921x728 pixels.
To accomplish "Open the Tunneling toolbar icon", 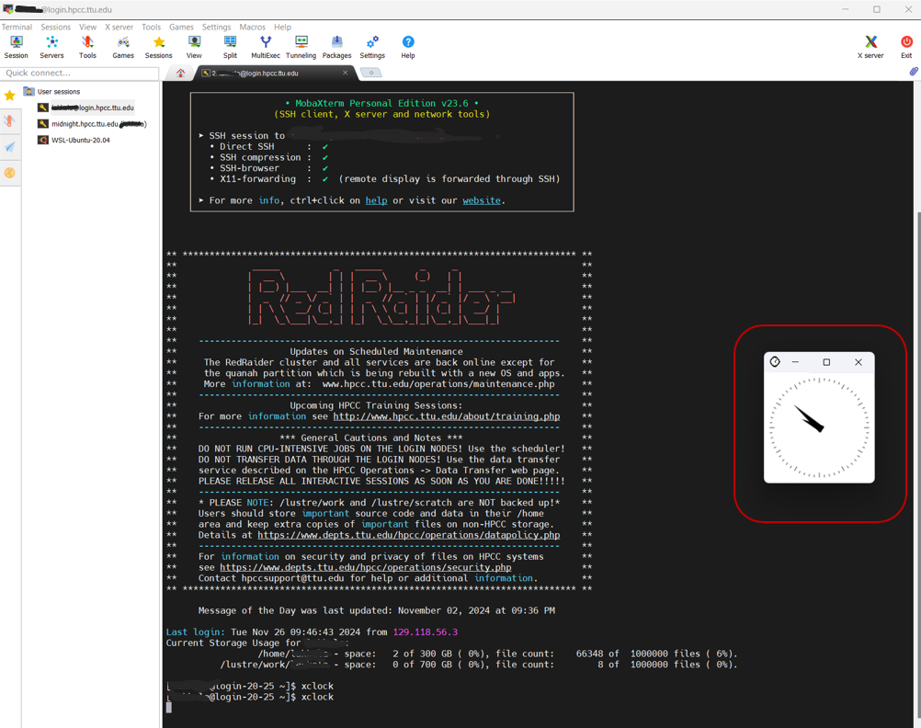I will (x=301, y=47).
